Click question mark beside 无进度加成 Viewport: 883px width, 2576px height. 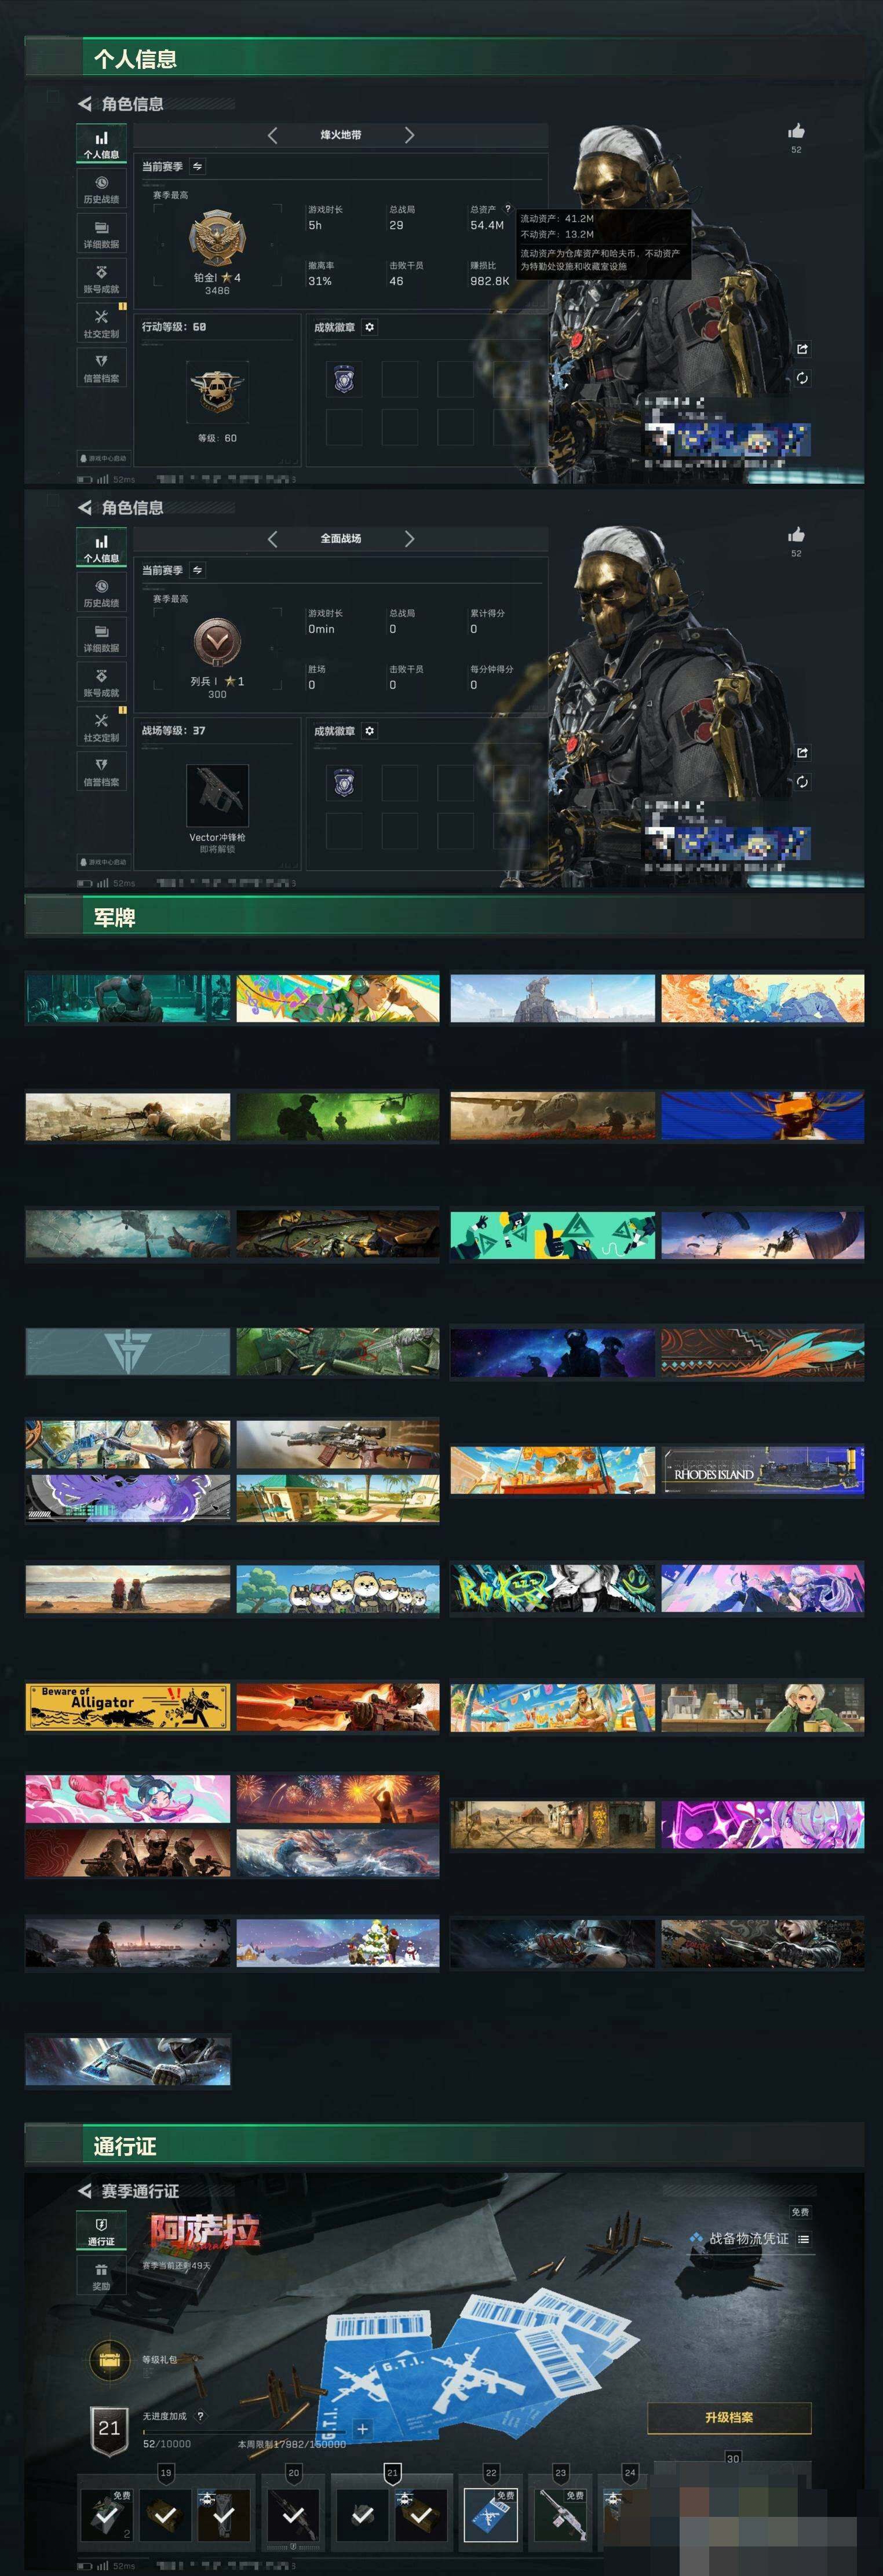coord(200,2416)
